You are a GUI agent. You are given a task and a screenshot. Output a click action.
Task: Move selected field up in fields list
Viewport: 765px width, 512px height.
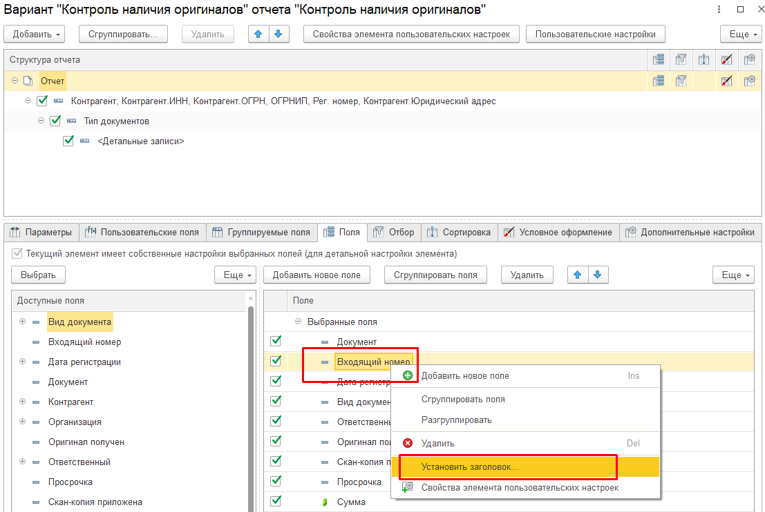(x=578, y=275)
